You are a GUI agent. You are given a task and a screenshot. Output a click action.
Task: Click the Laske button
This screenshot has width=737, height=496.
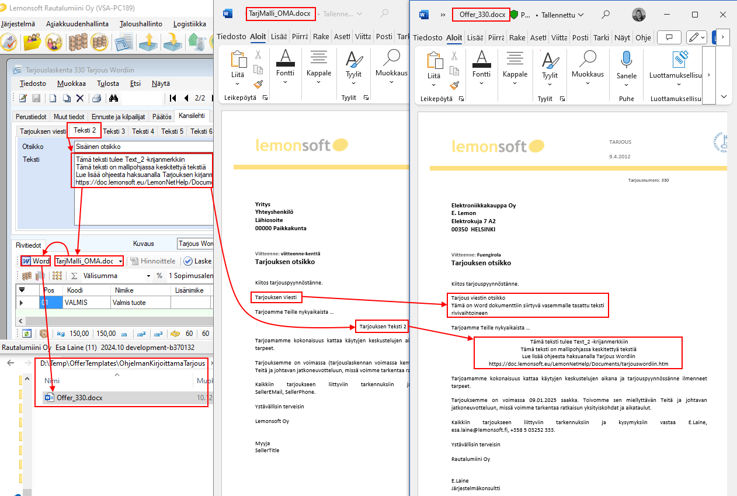tap(197, 261)
